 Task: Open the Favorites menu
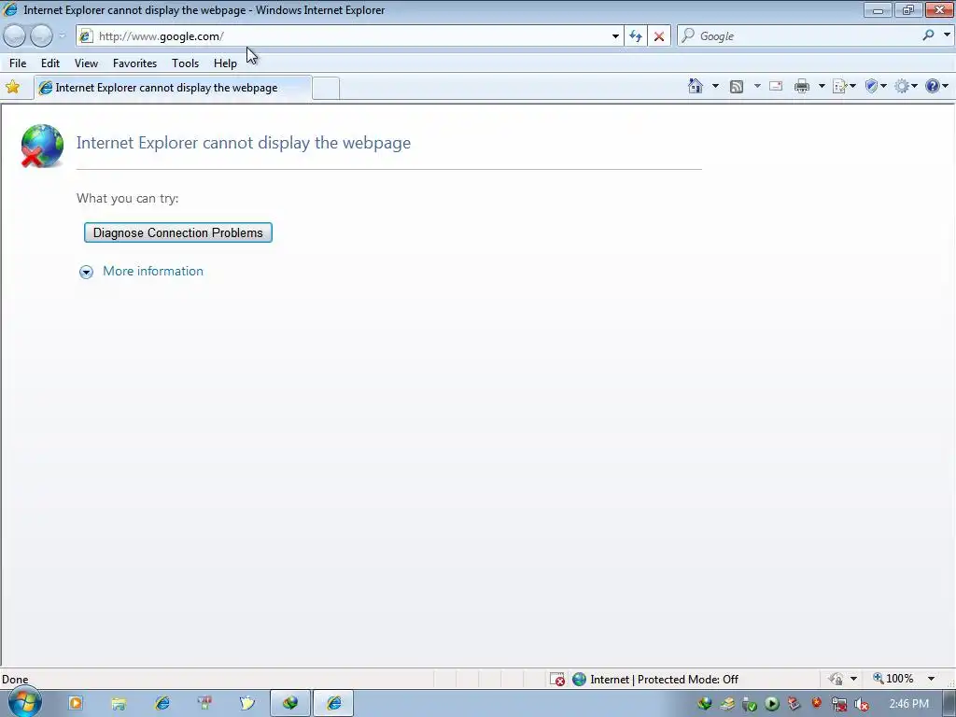coord(134,63)
